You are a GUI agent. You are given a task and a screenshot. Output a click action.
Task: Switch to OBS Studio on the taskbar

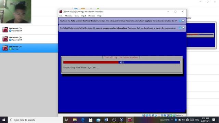pos(114,120)
